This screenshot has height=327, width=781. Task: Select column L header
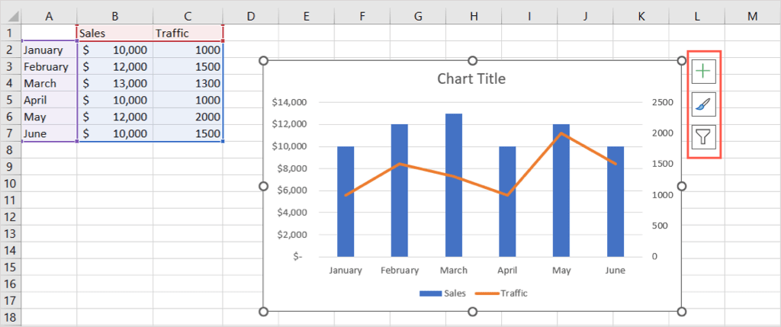(696, 16)
